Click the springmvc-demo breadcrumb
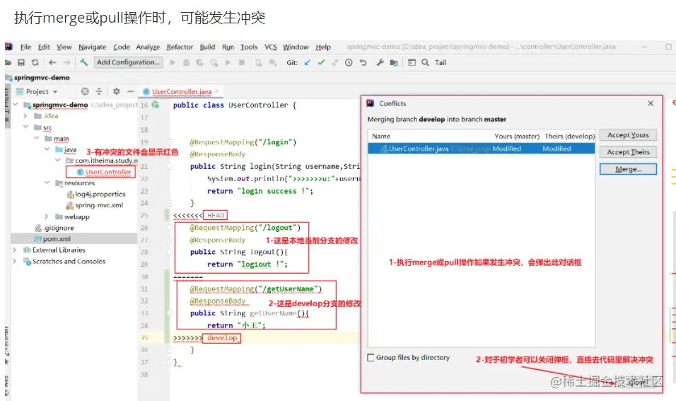Image resolution: width=676 pixels, height=401 pixels. pos(42,78)
